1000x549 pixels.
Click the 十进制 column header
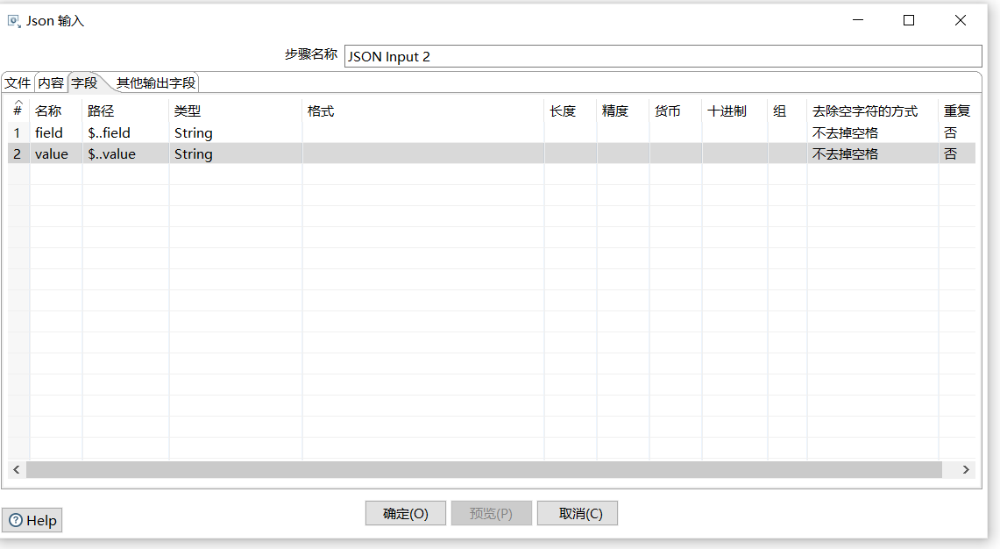[734, 111]
